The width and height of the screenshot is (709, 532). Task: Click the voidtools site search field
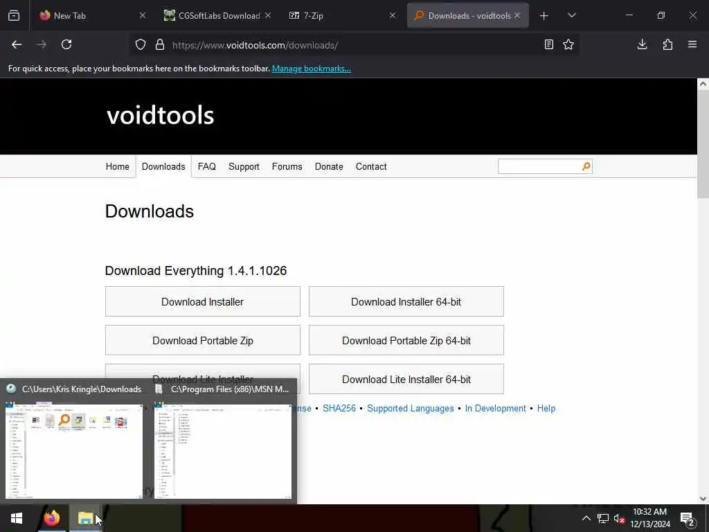click(x=539, y=166)
